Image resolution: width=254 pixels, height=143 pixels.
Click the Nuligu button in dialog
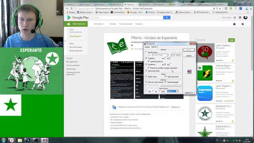click(189, 56)
